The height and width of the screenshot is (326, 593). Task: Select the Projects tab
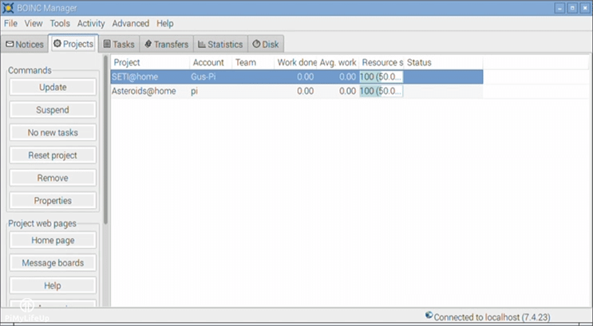(73, 44)
